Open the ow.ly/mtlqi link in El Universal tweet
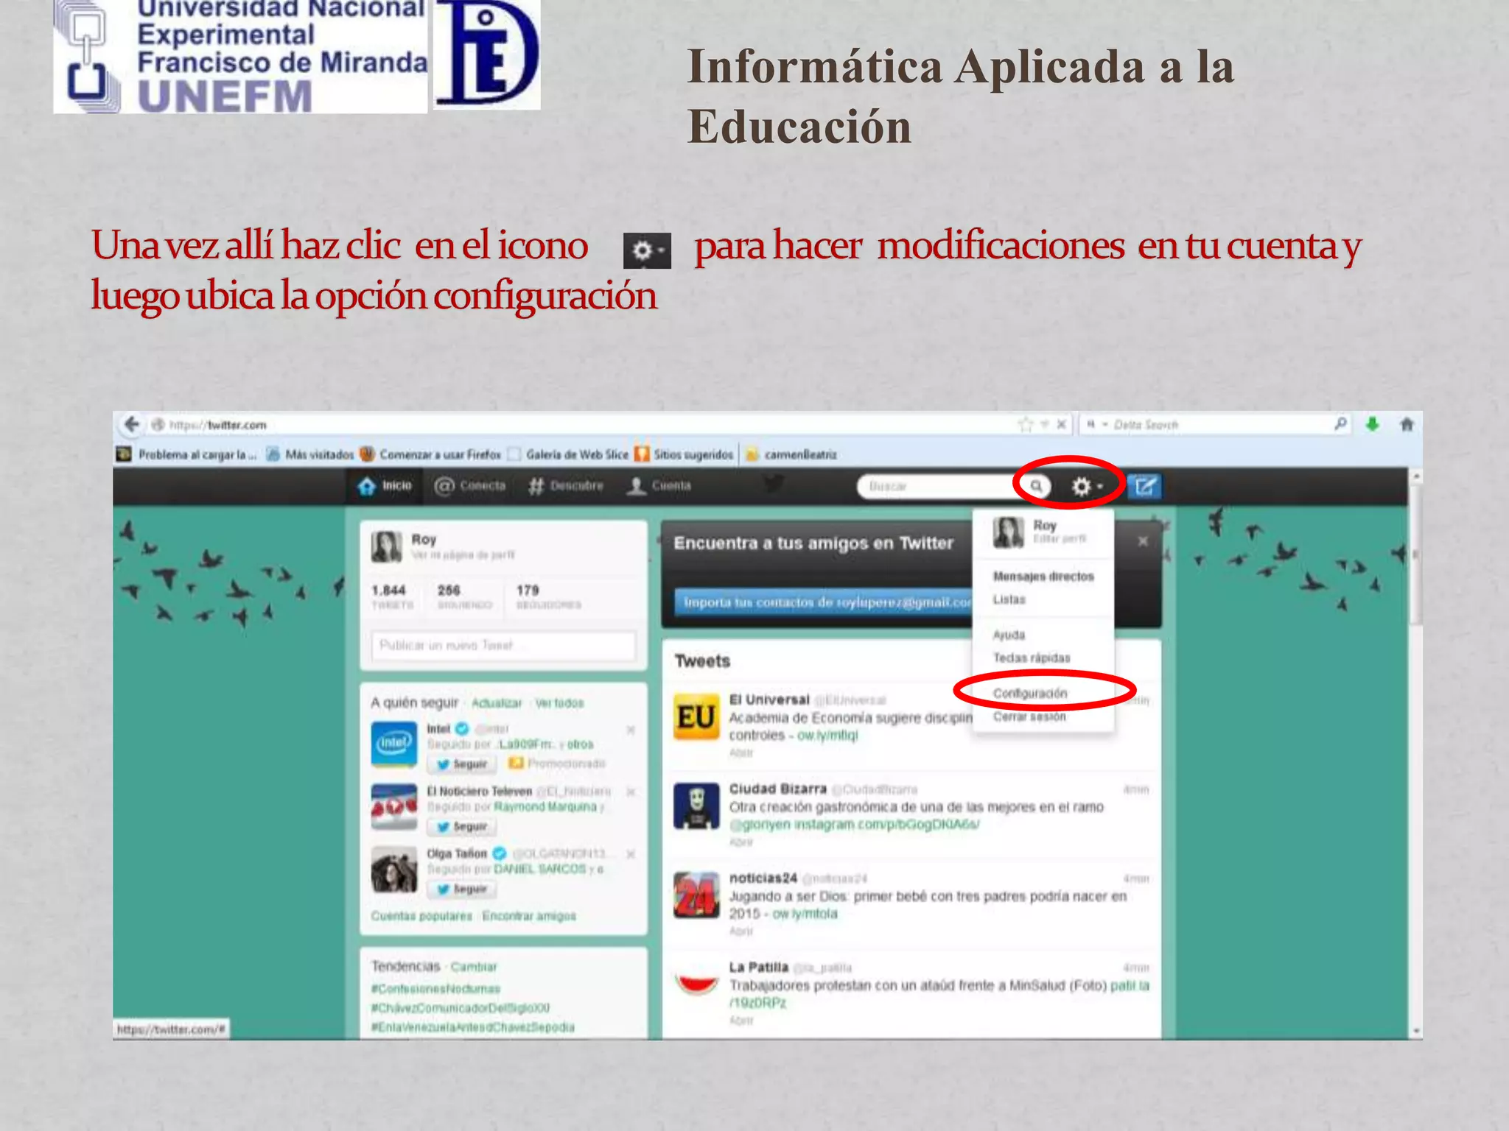 click(827, 735)
